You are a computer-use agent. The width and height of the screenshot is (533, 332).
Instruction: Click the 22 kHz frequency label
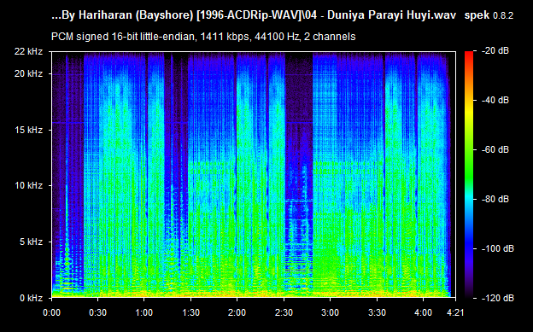point(29,52)
